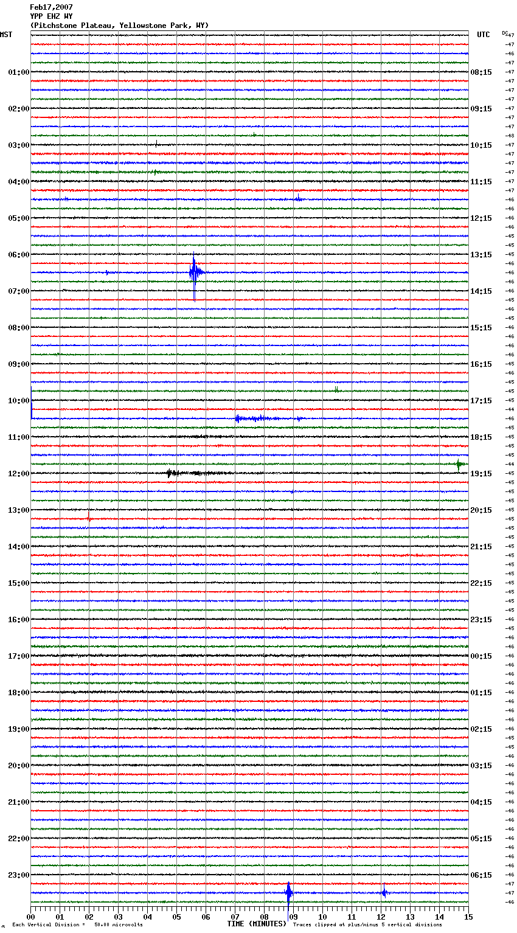Click the MST column header
This screenshot has width=517, height=933.
tap(6, 35)
